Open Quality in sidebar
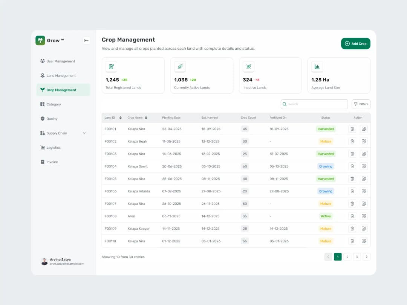 63,119
